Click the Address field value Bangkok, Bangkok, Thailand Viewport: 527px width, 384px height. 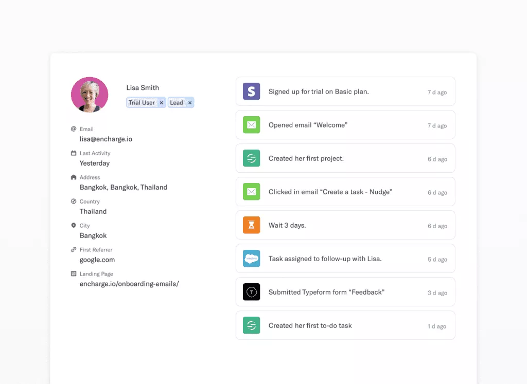click(x=124, y=187)
